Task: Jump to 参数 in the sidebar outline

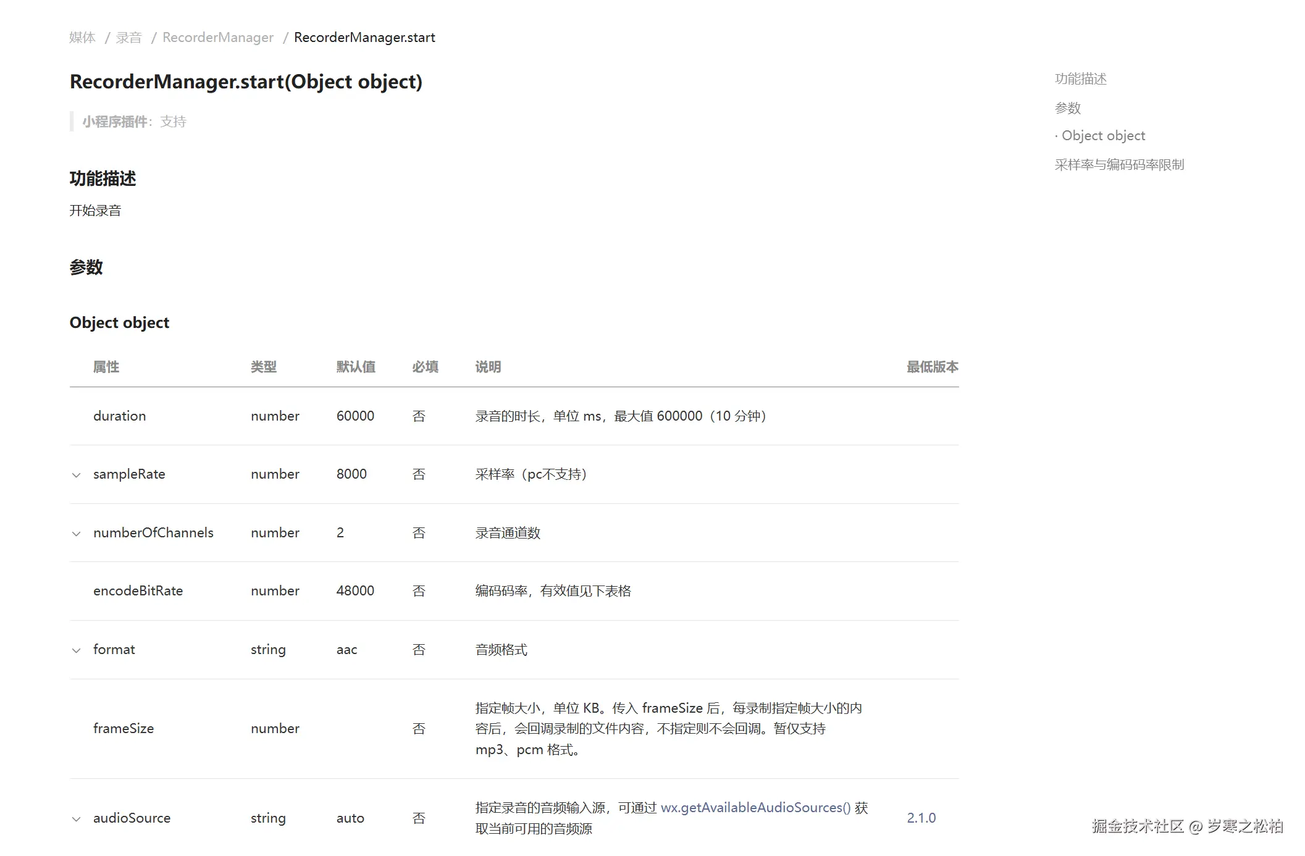Action: pos(1067,108)
